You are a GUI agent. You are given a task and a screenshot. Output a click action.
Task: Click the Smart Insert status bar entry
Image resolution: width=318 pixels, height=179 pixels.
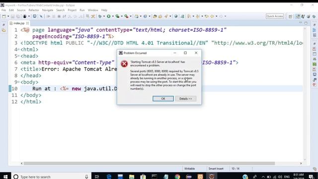216,169
